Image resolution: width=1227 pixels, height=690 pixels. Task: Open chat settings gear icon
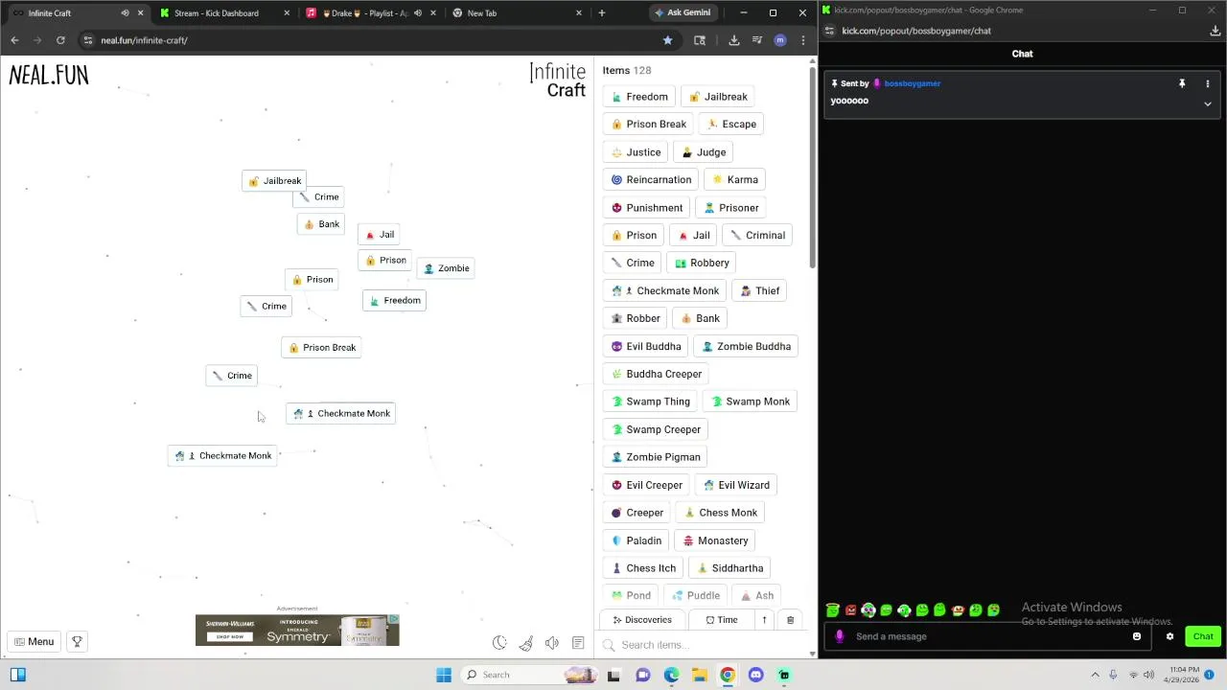[x=1169, y=637]
